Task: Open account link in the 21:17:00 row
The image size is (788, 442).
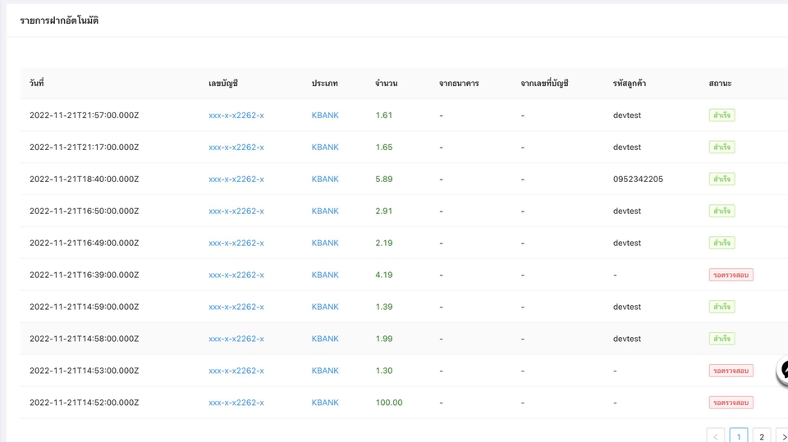Action: [236, 147]
